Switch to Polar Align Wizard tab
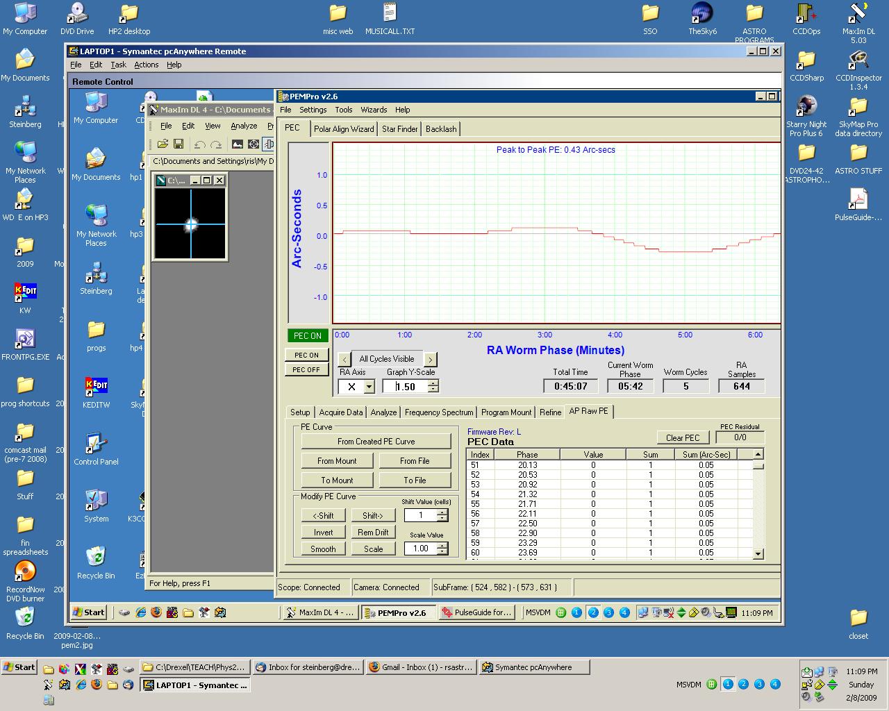889x711 pixels. click(x=344, y=129)
